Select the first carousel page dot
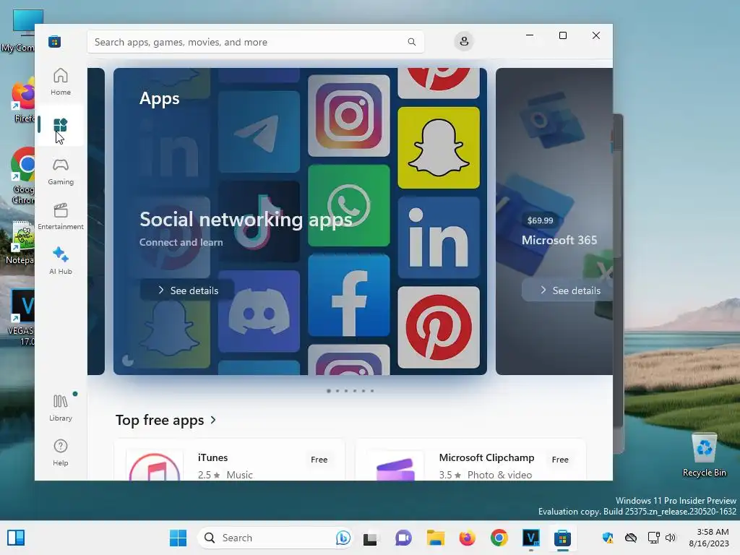 (329, 391)
